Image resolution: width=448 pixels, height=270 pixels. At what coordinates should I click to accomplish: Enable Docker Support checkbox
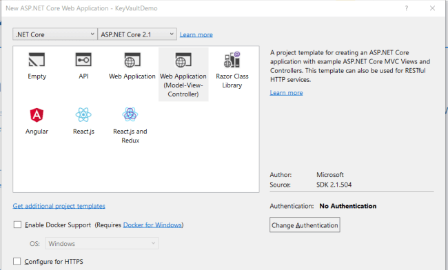point(17,225)
